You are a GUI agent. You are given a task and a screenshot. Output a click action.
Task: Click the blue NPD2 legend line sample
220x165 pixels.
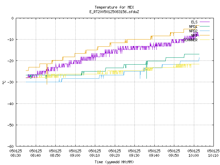point(205,31)
